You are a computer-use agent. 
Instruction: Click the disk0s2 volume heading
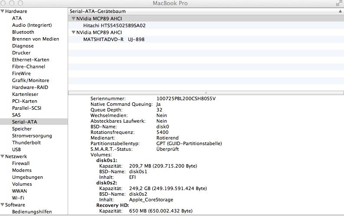click(107, 183)
